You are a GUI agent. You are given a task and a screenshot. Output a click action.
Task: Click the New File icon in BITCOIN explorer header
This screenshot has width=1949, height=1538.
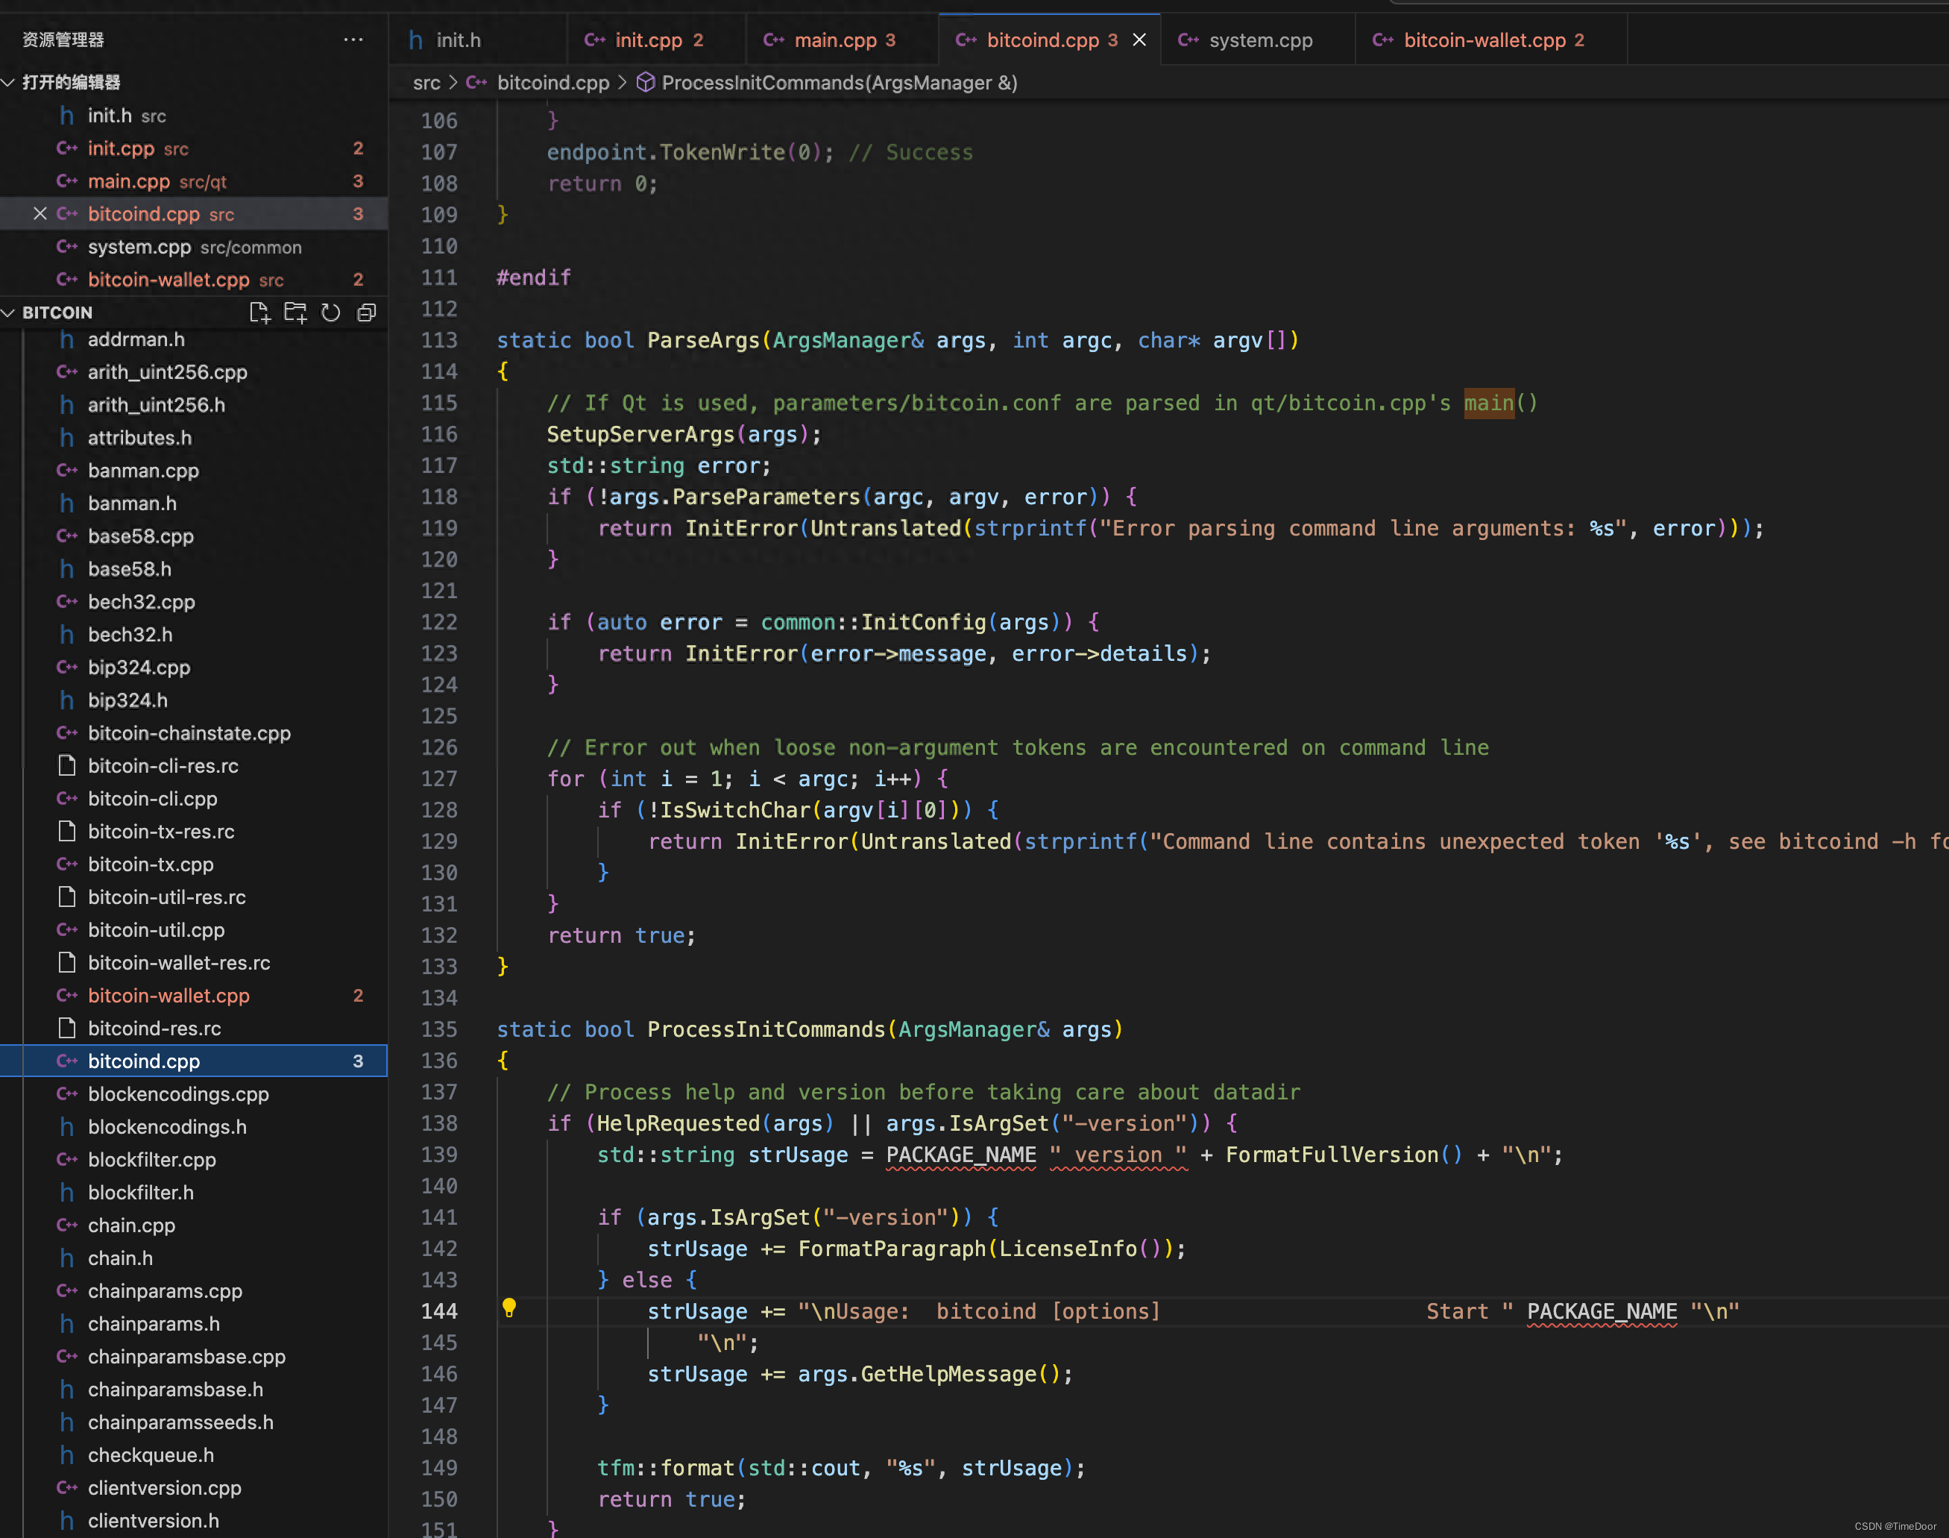[259, 313]
